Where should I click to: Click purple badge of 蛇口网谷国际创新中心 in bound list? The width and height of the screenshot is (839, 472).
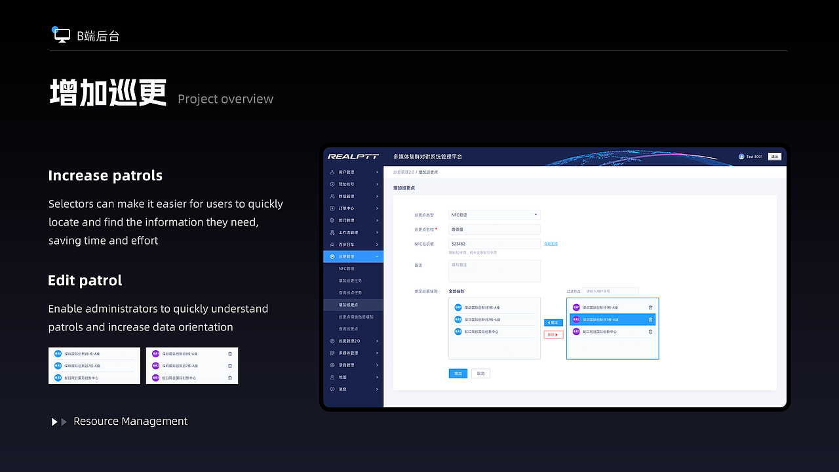tap(576, 332)
